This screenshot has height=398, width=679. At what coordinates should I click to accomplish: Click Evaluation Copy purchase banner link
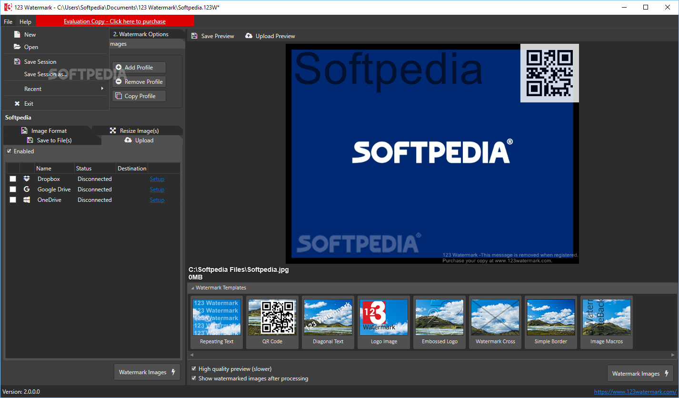click(x=115, y=21)
